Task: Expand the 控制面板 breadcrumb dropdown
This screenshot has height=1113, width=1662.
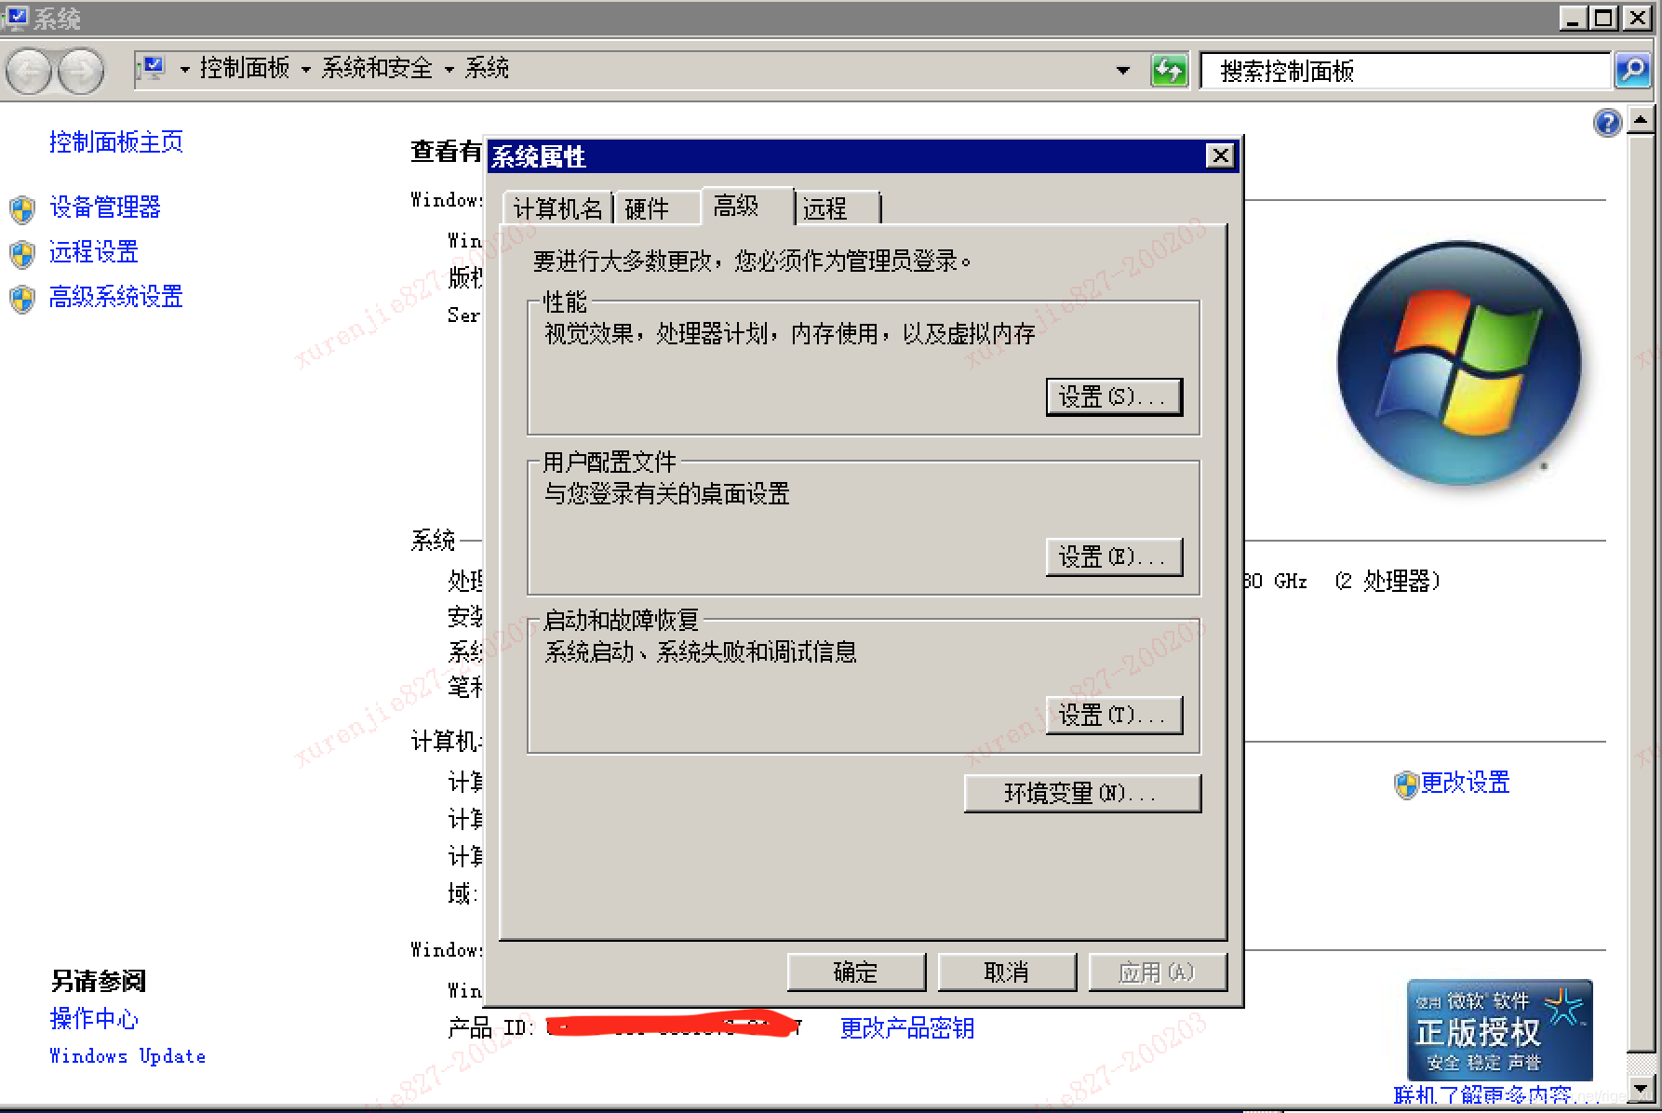Action: pos(304,68)
